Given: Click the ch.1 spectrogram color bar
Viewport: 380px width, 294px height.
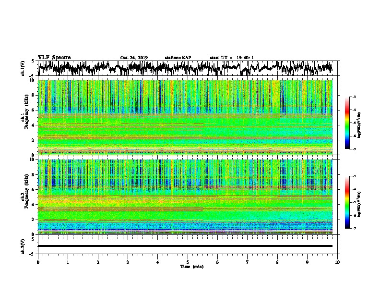Looking at the screenshot, I should tap(347, 123).
